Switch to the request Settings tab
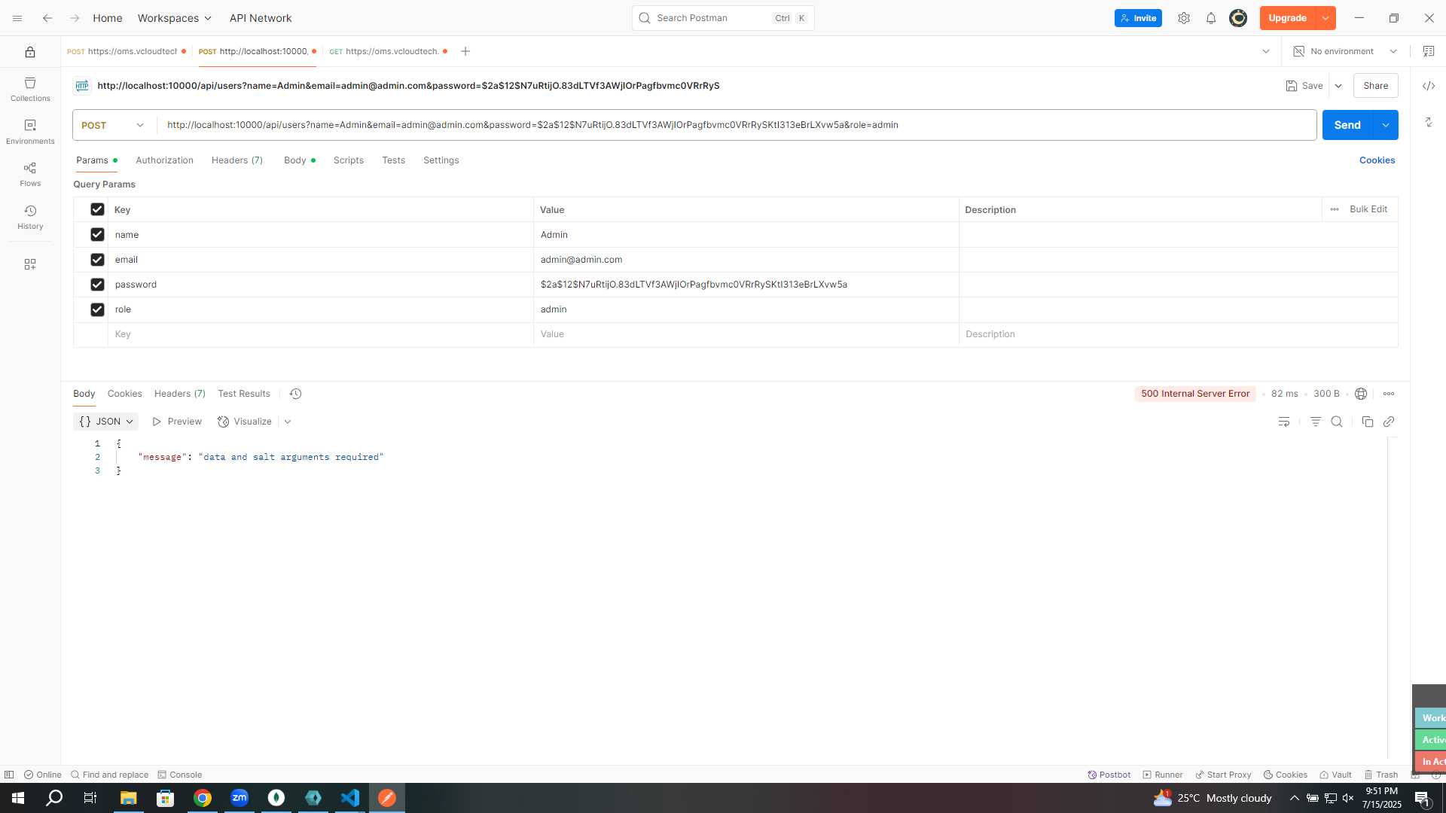The image size is (1446, 813). [x=441, y=160]
